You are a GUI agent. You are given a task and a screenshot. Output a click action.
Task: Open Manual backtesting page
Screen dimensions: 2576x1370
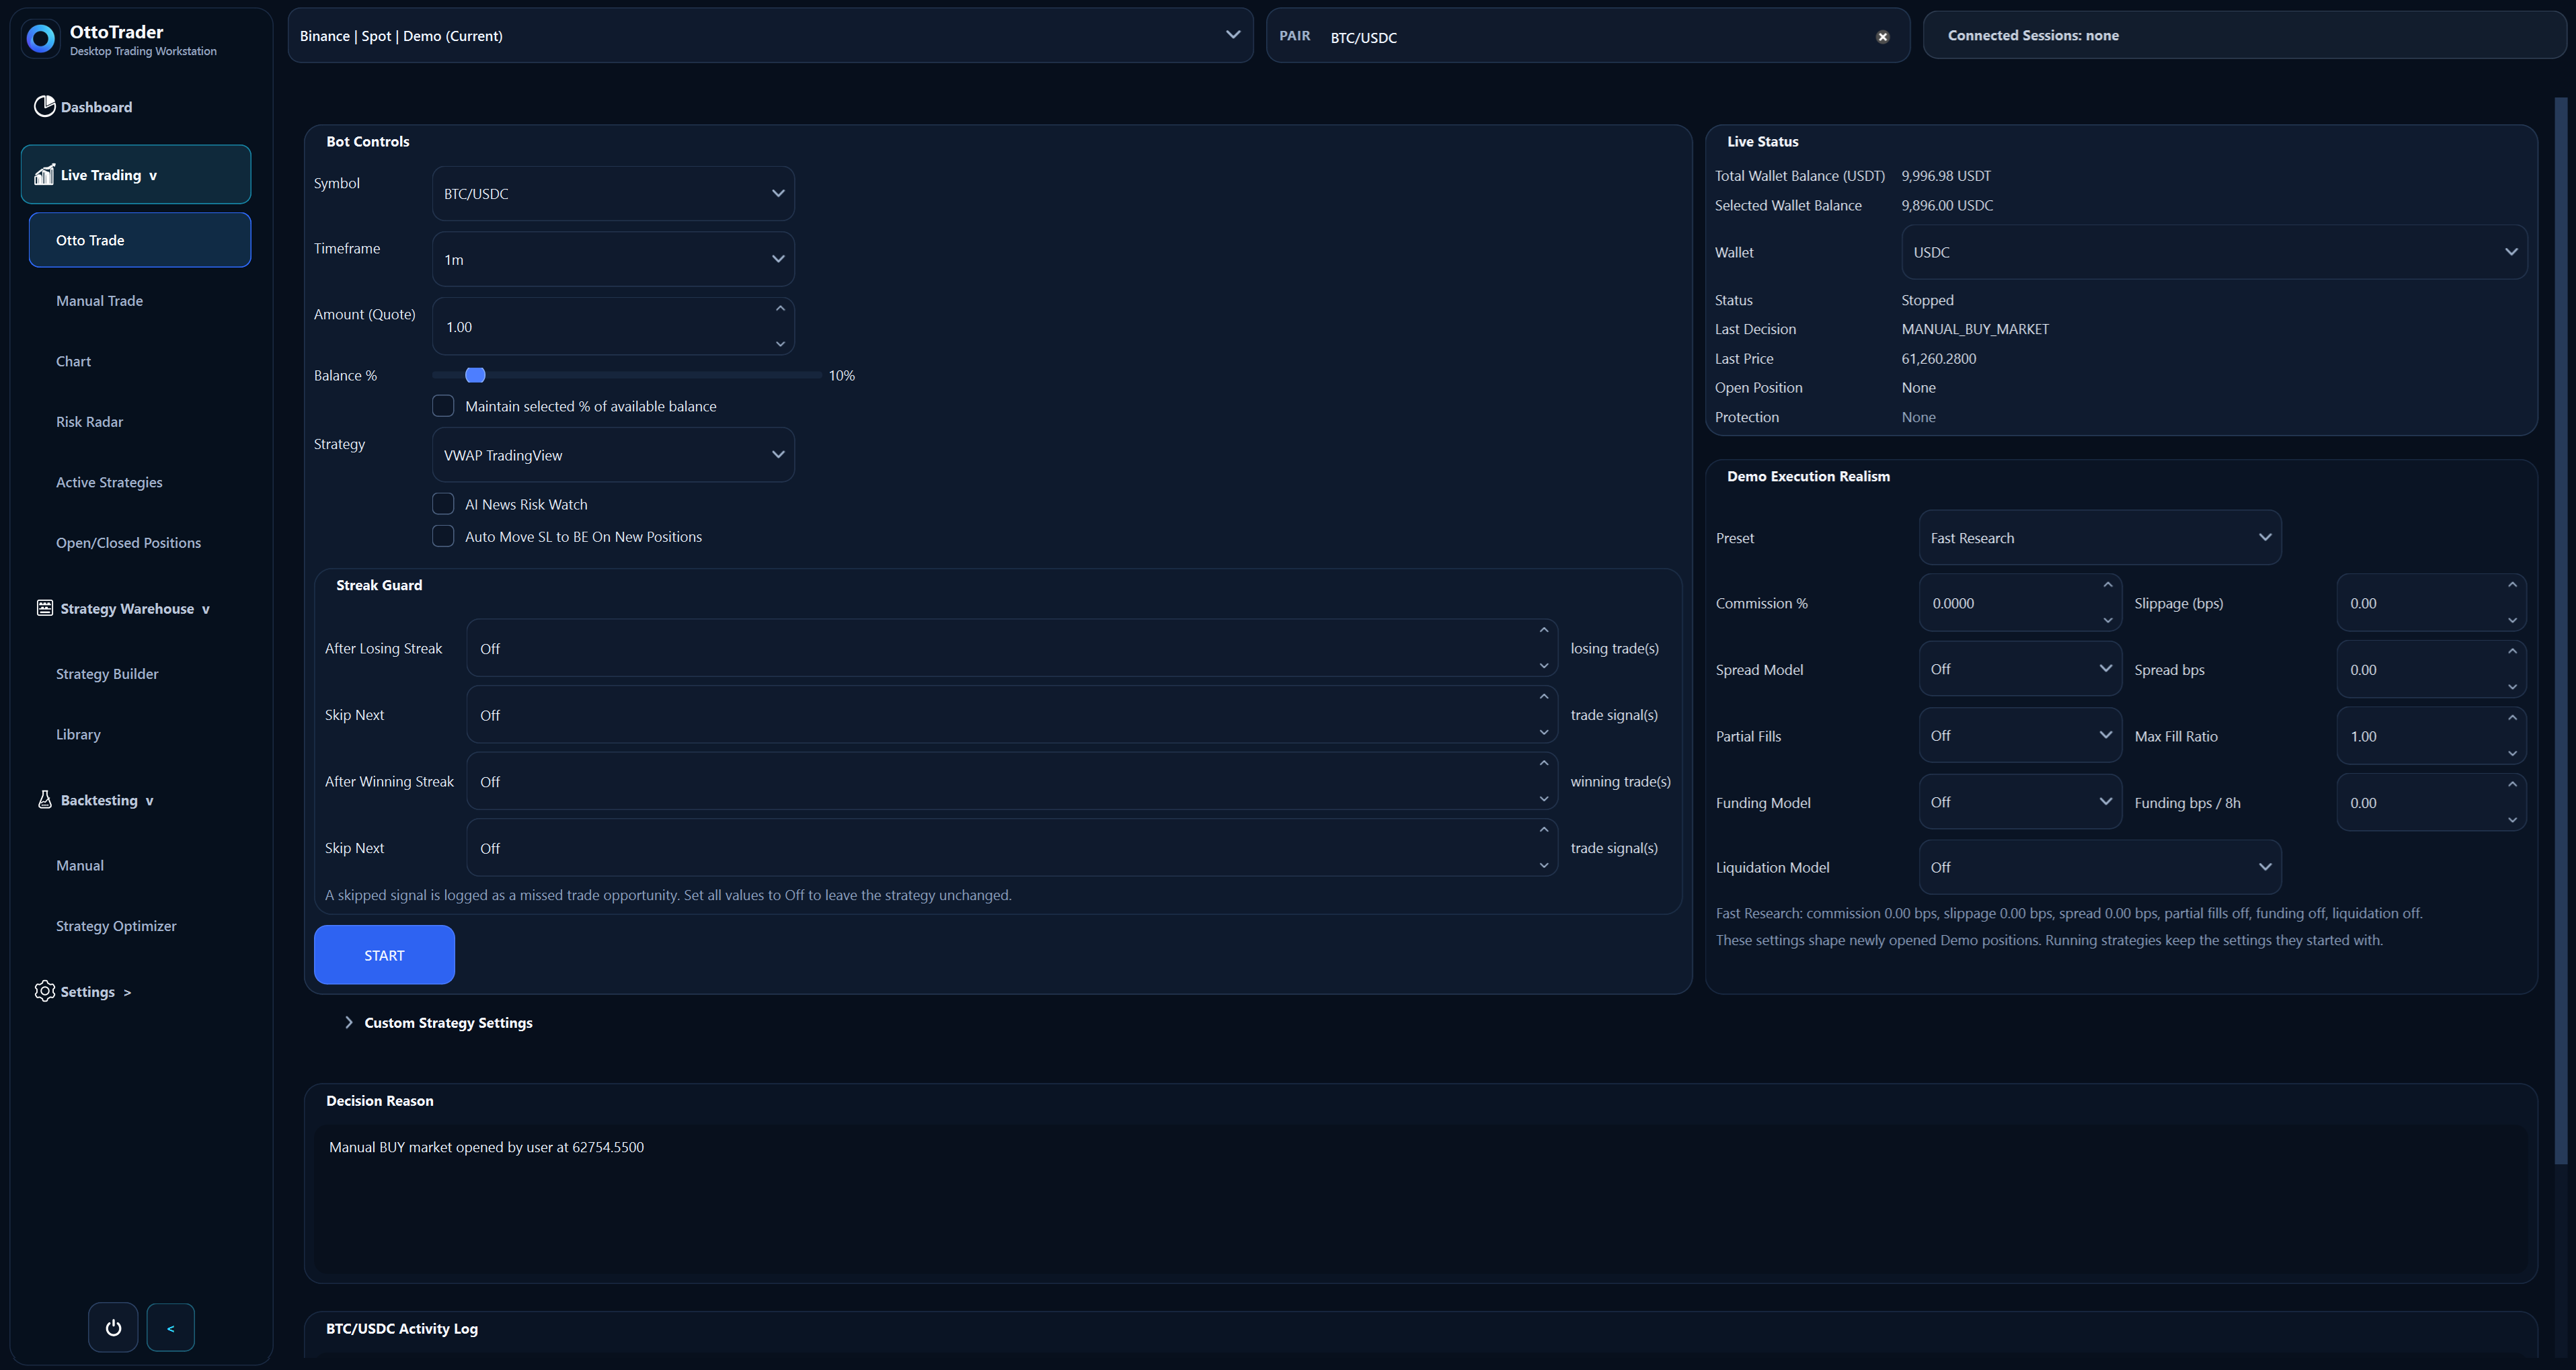pos(80,866)
